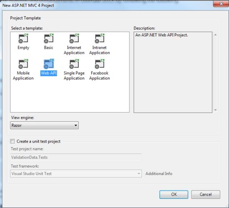
Task: Click the 'An ASP.NET Web API Project.' description text
Action: 162,35
